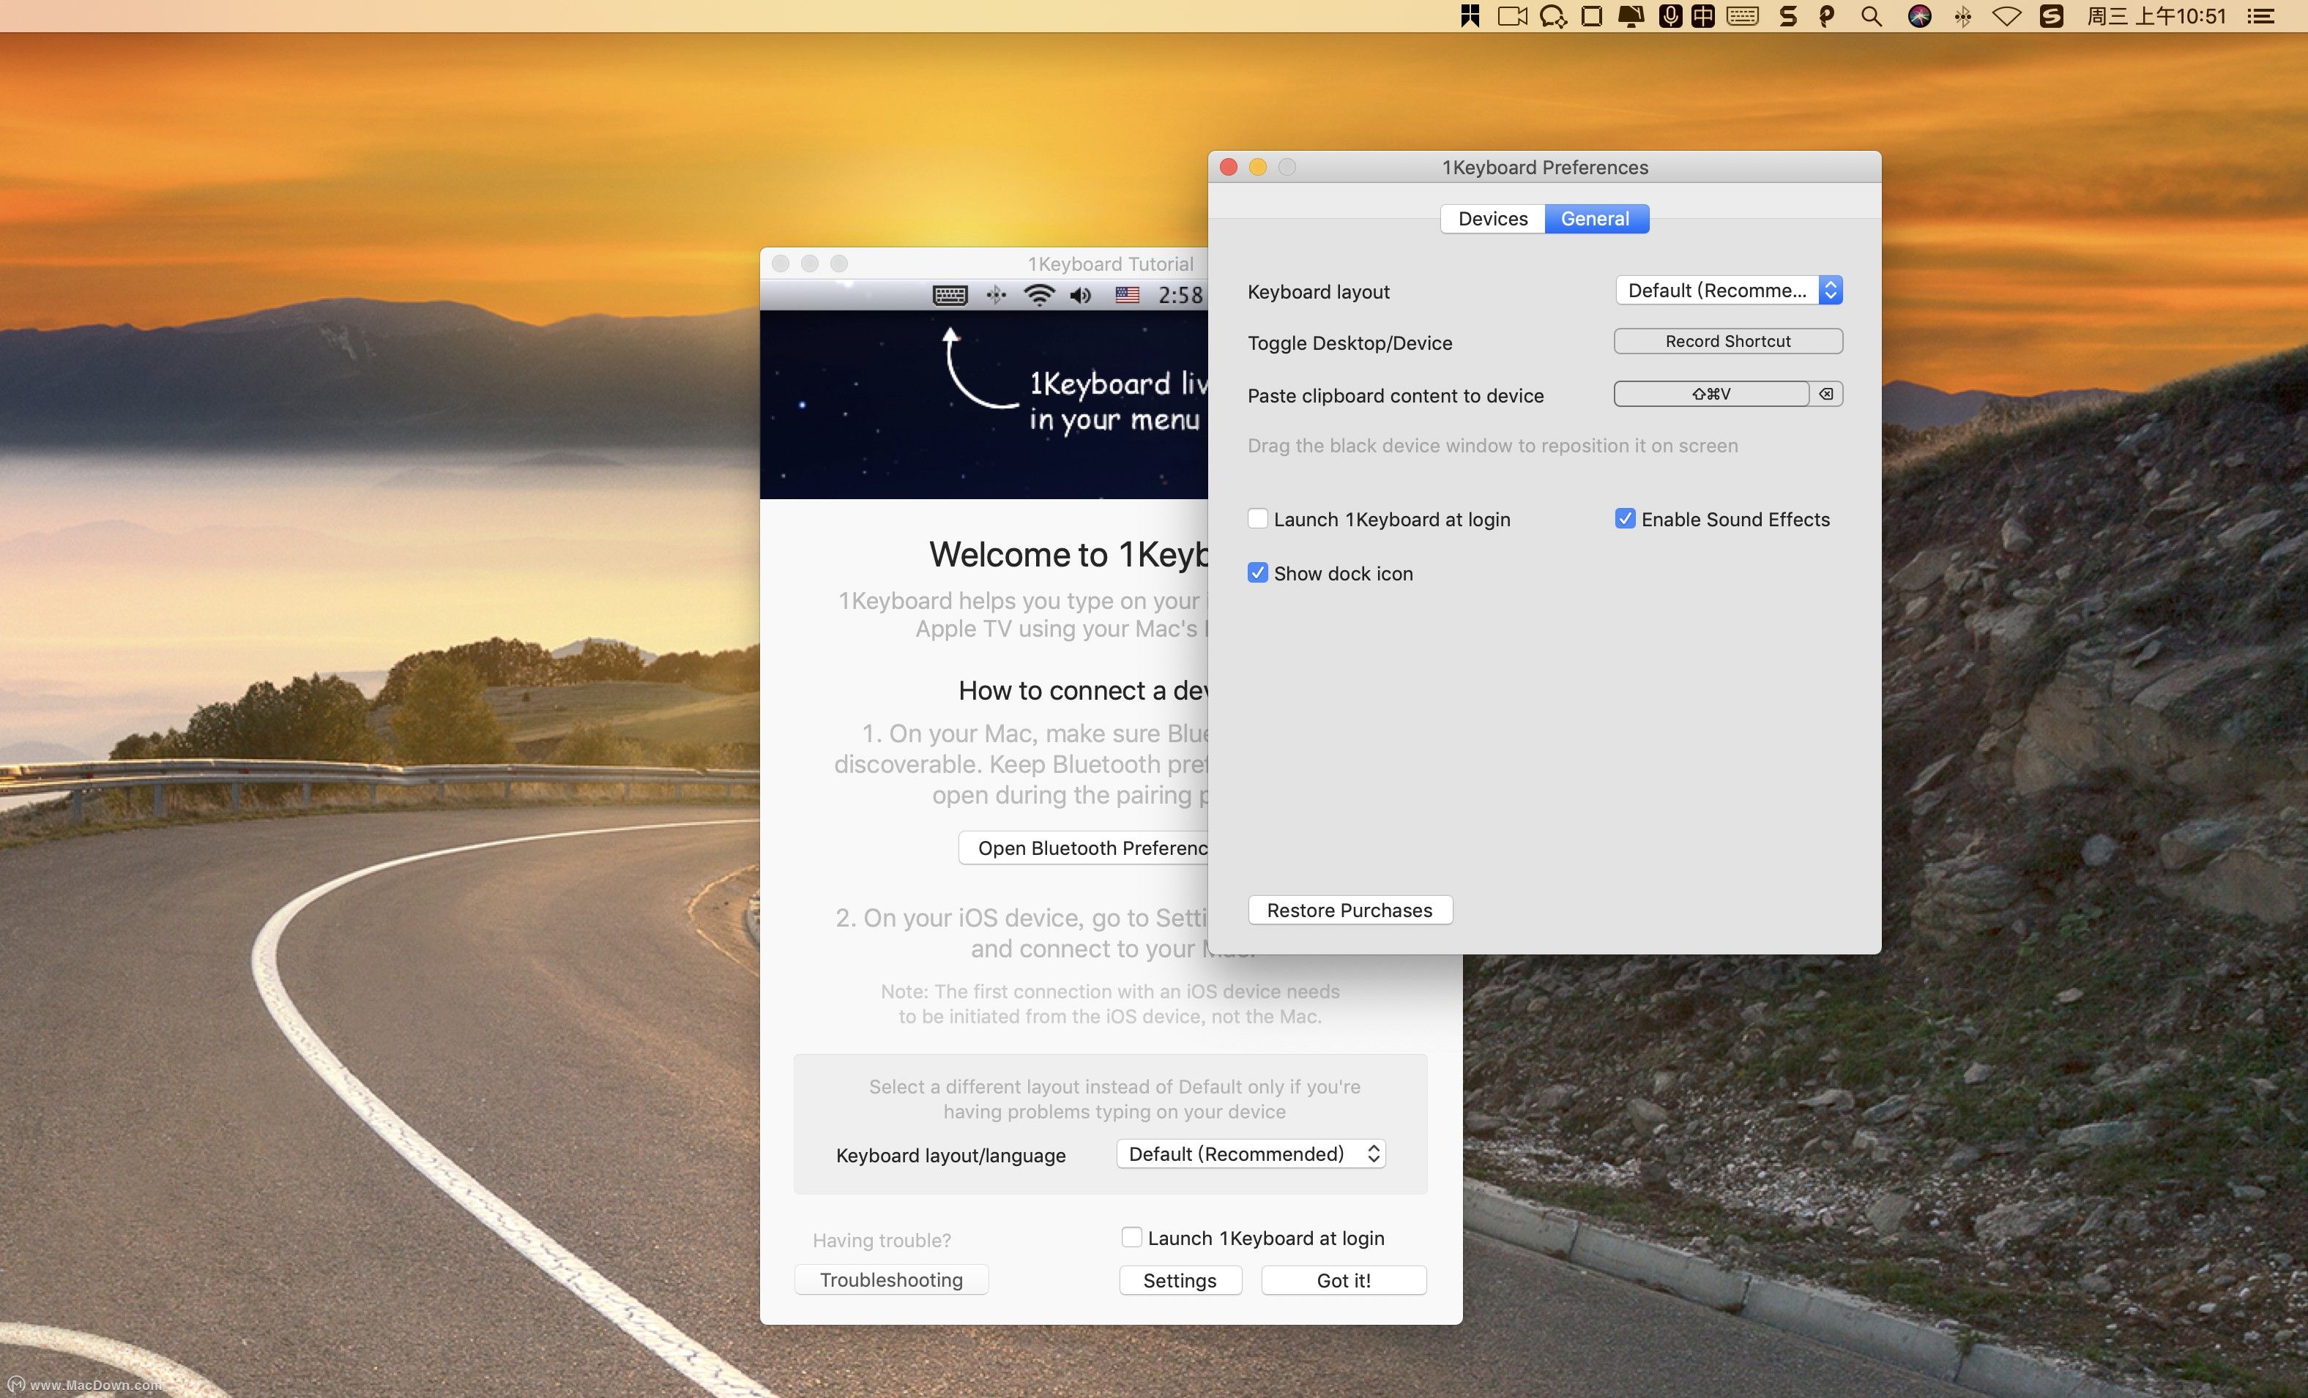This screenshot has height=1398, width=2308.
Task: Click Paste clipboard content to device label
Action: 1395,396
